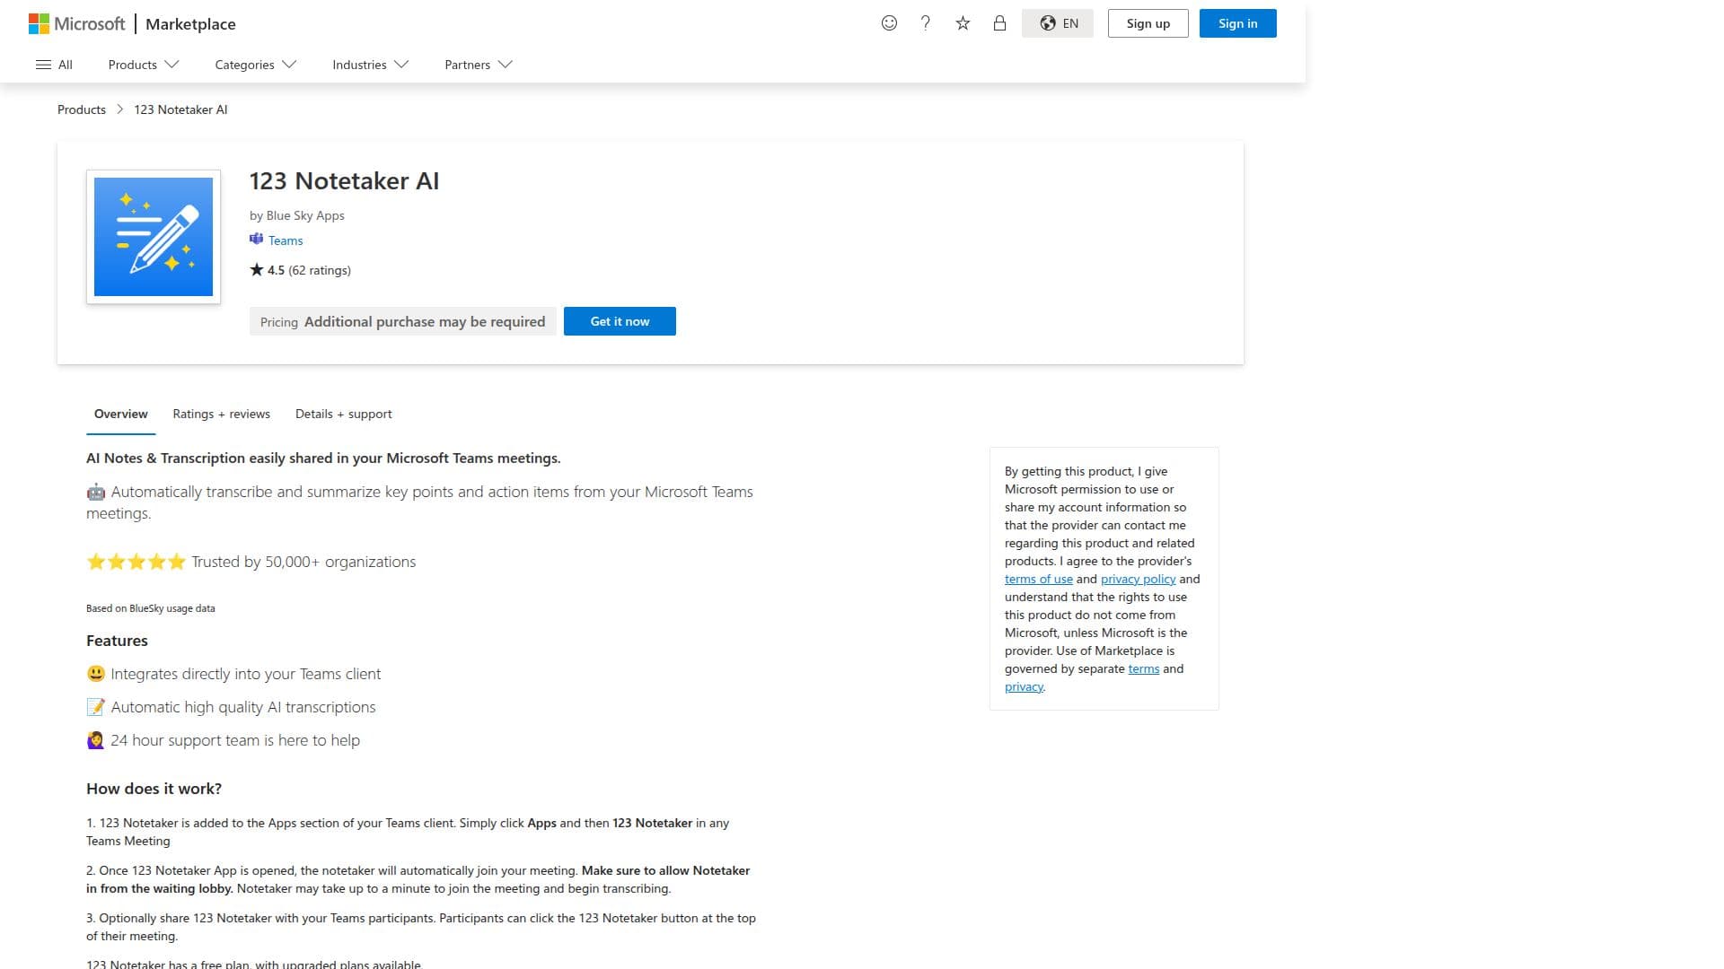The width and height of the screenshot is (1724, 969).
Task: Click the Features heading
Action: 117,641
